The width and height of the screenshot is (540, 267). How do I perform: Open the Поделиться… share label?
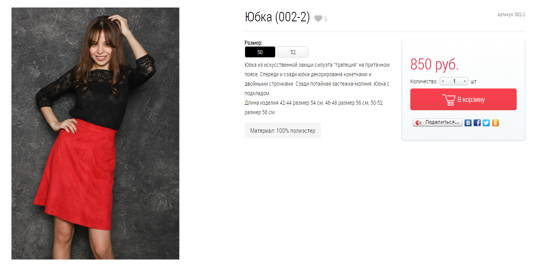coord(442,122)
